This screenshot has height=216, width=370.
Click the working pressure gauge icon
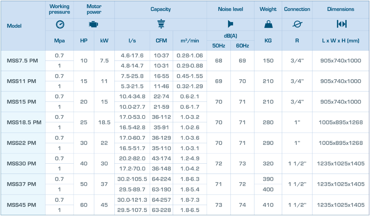click(x=60, y=25)
